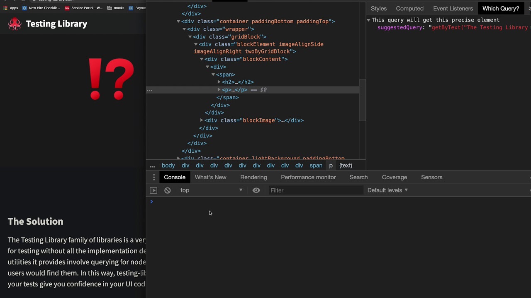Collapse the suggested query result triangle
Screen dimensions: 531x298
tap(368, 20)
